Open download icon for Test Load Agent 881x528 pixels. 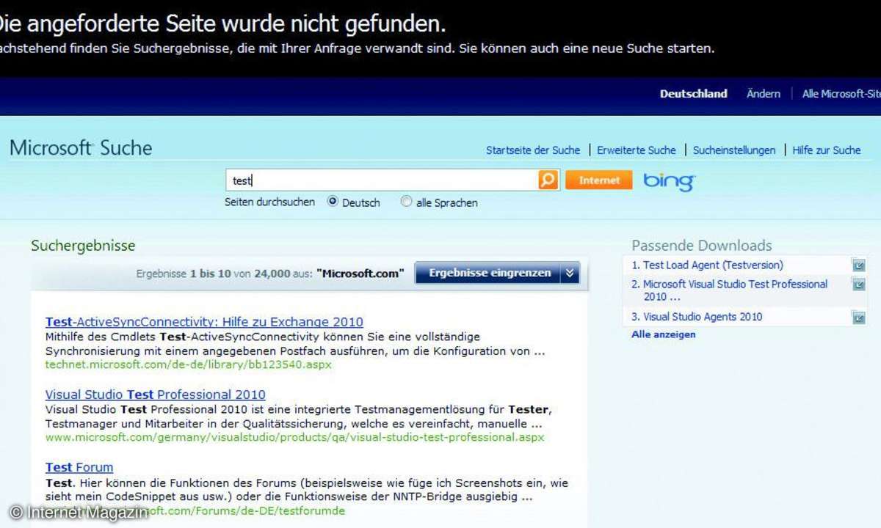[858, 265]
